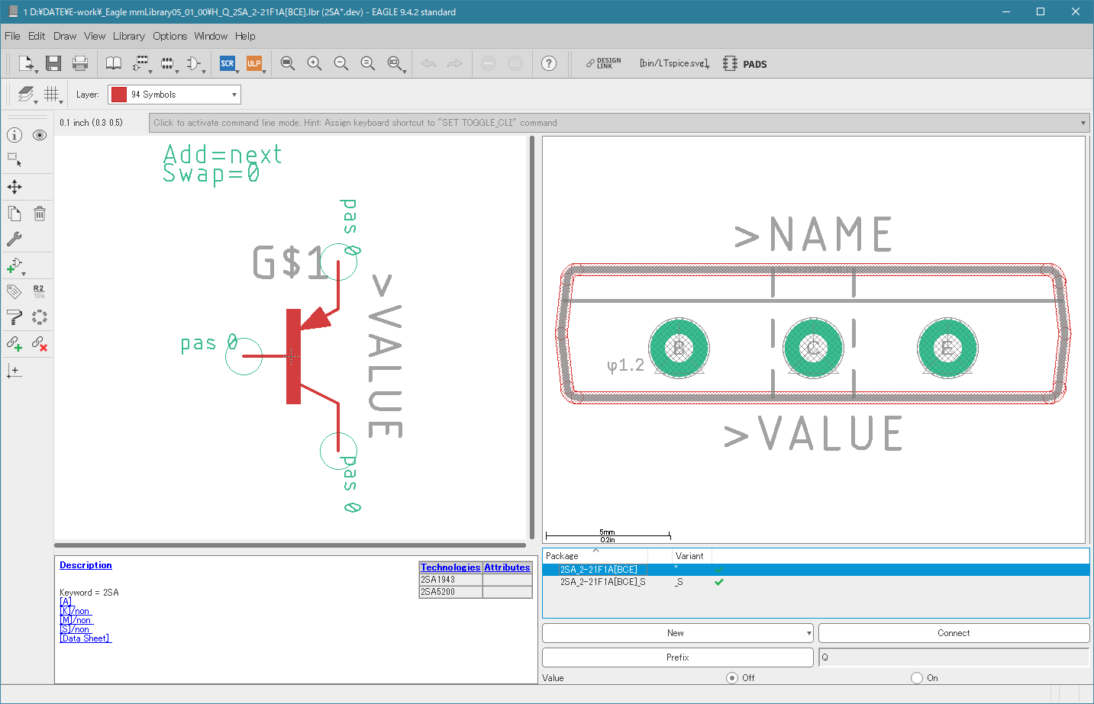Click the Zoom in magnifier icon
Screen dimensions: 1094x704
tap(315, 63)
